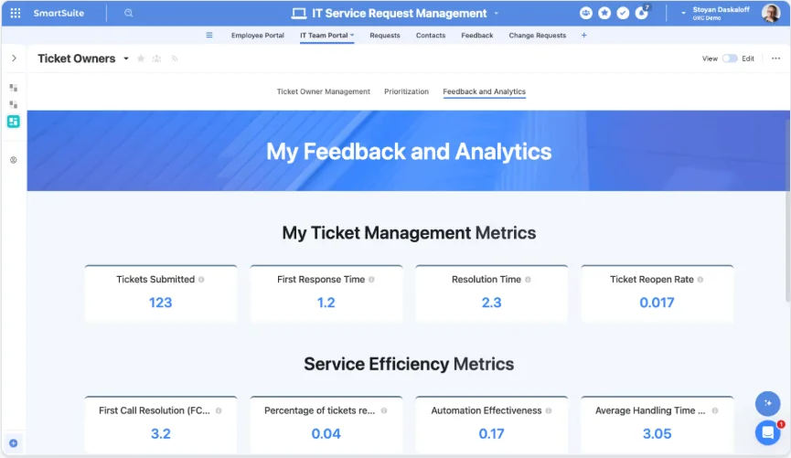The width and height of the screenshot is (791, 458).
Task: Open favorites star icon in top bar
Action: pyautogui.click(x=604, y=13)
